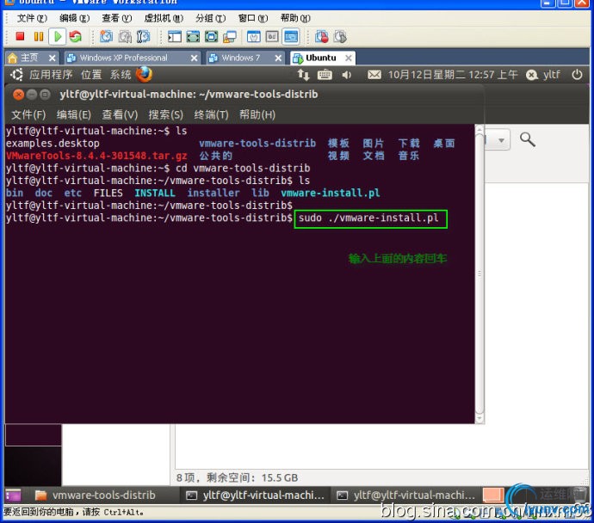Click the green power on play button
This screenshot has width=594, height=523.
coord(58,36)
